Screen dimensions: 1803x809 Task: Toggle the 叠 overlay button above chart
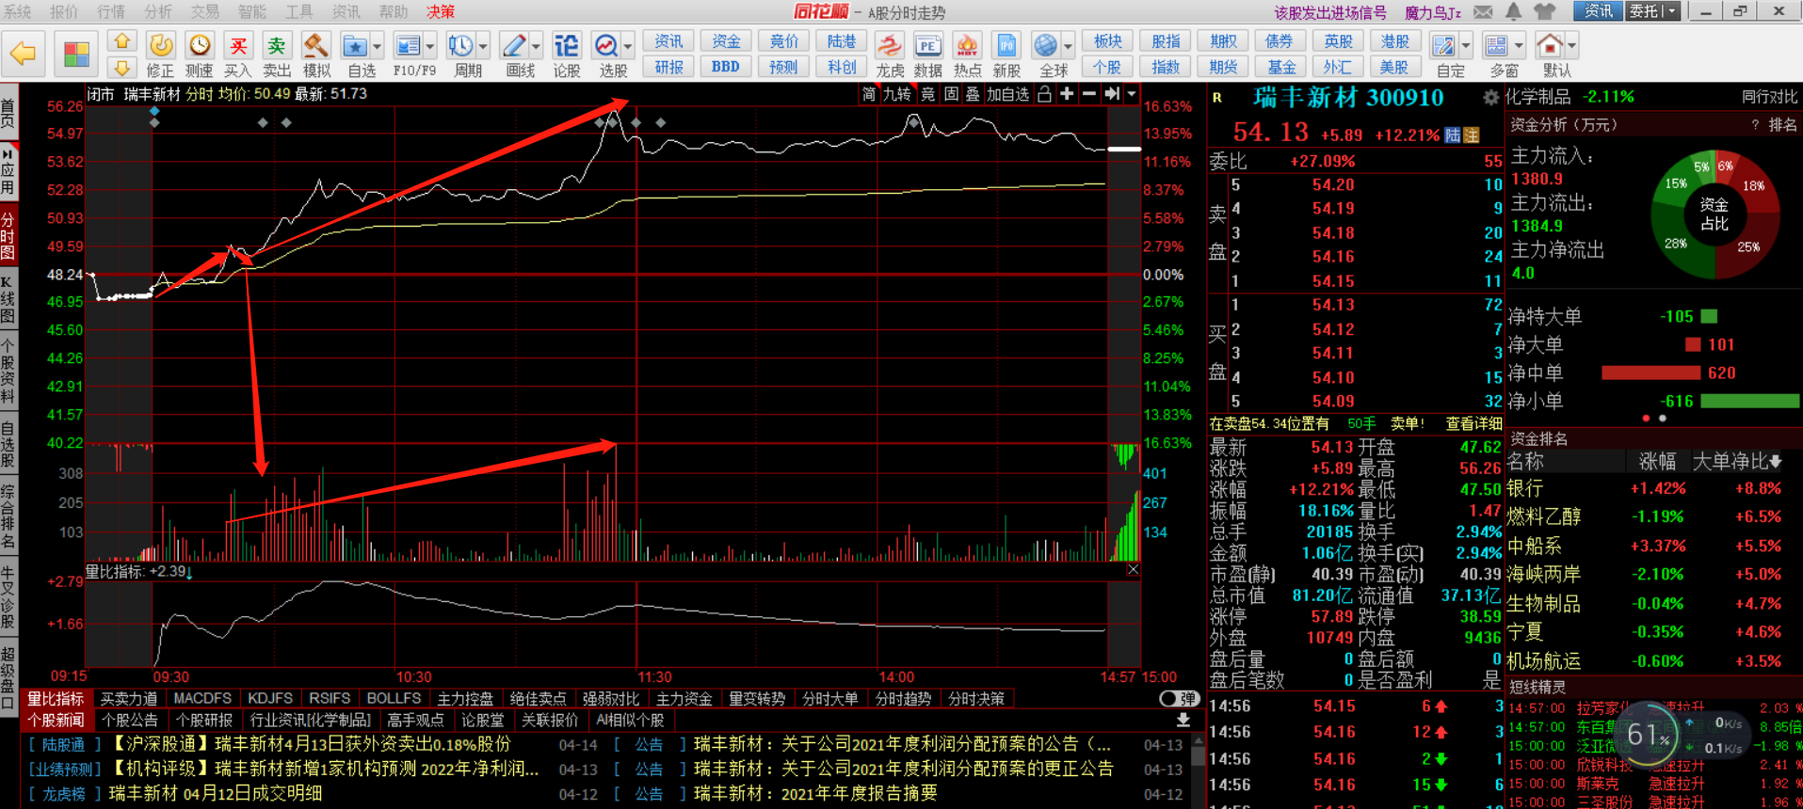point(973,94)
